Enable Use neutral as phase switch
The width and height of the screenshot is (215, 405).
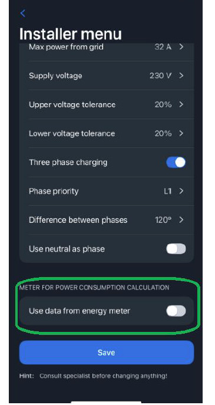click(176, 249)
